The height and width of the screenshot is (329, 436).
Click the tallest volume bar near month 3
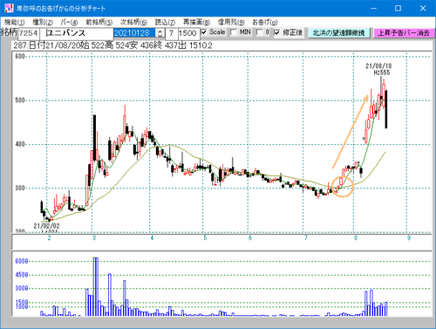point(96,286)
